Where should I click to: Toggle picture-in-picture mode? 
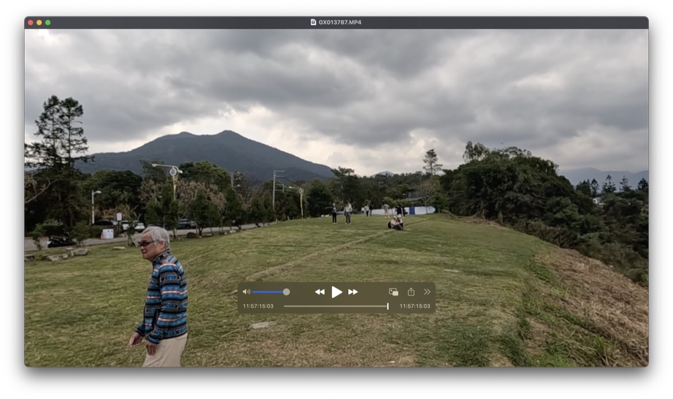pyautogui.click(x=394, y=292)
